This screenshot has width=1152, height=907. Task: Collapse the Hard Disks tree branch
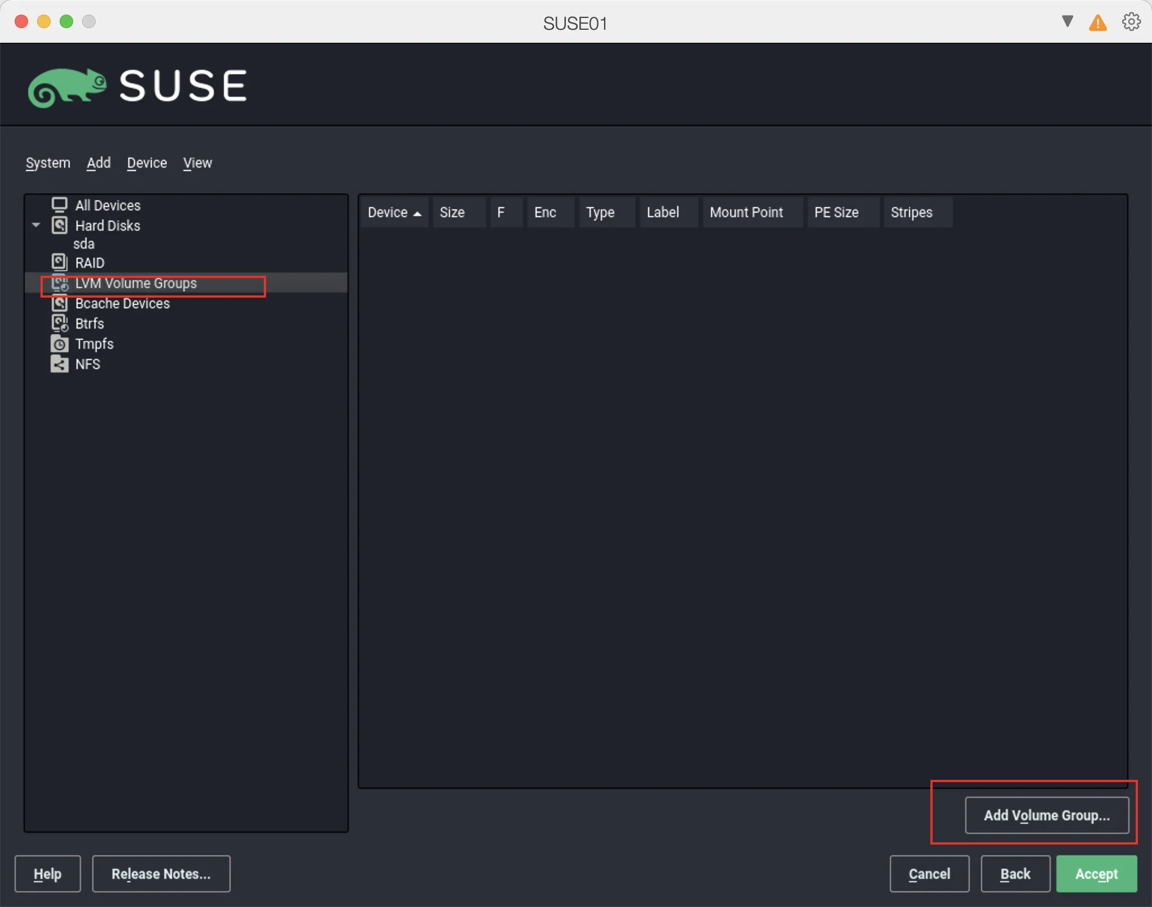click(36, 225)
